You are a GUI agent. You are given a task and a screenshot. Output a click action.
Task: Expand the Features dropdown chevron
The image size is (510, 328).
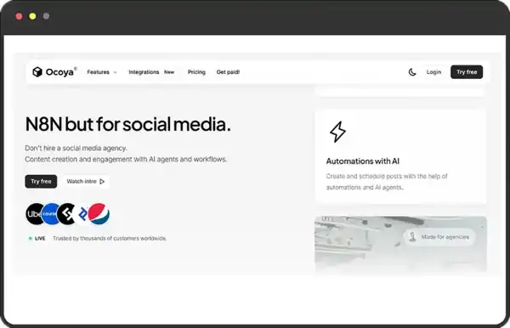click(x=115, y=72)
